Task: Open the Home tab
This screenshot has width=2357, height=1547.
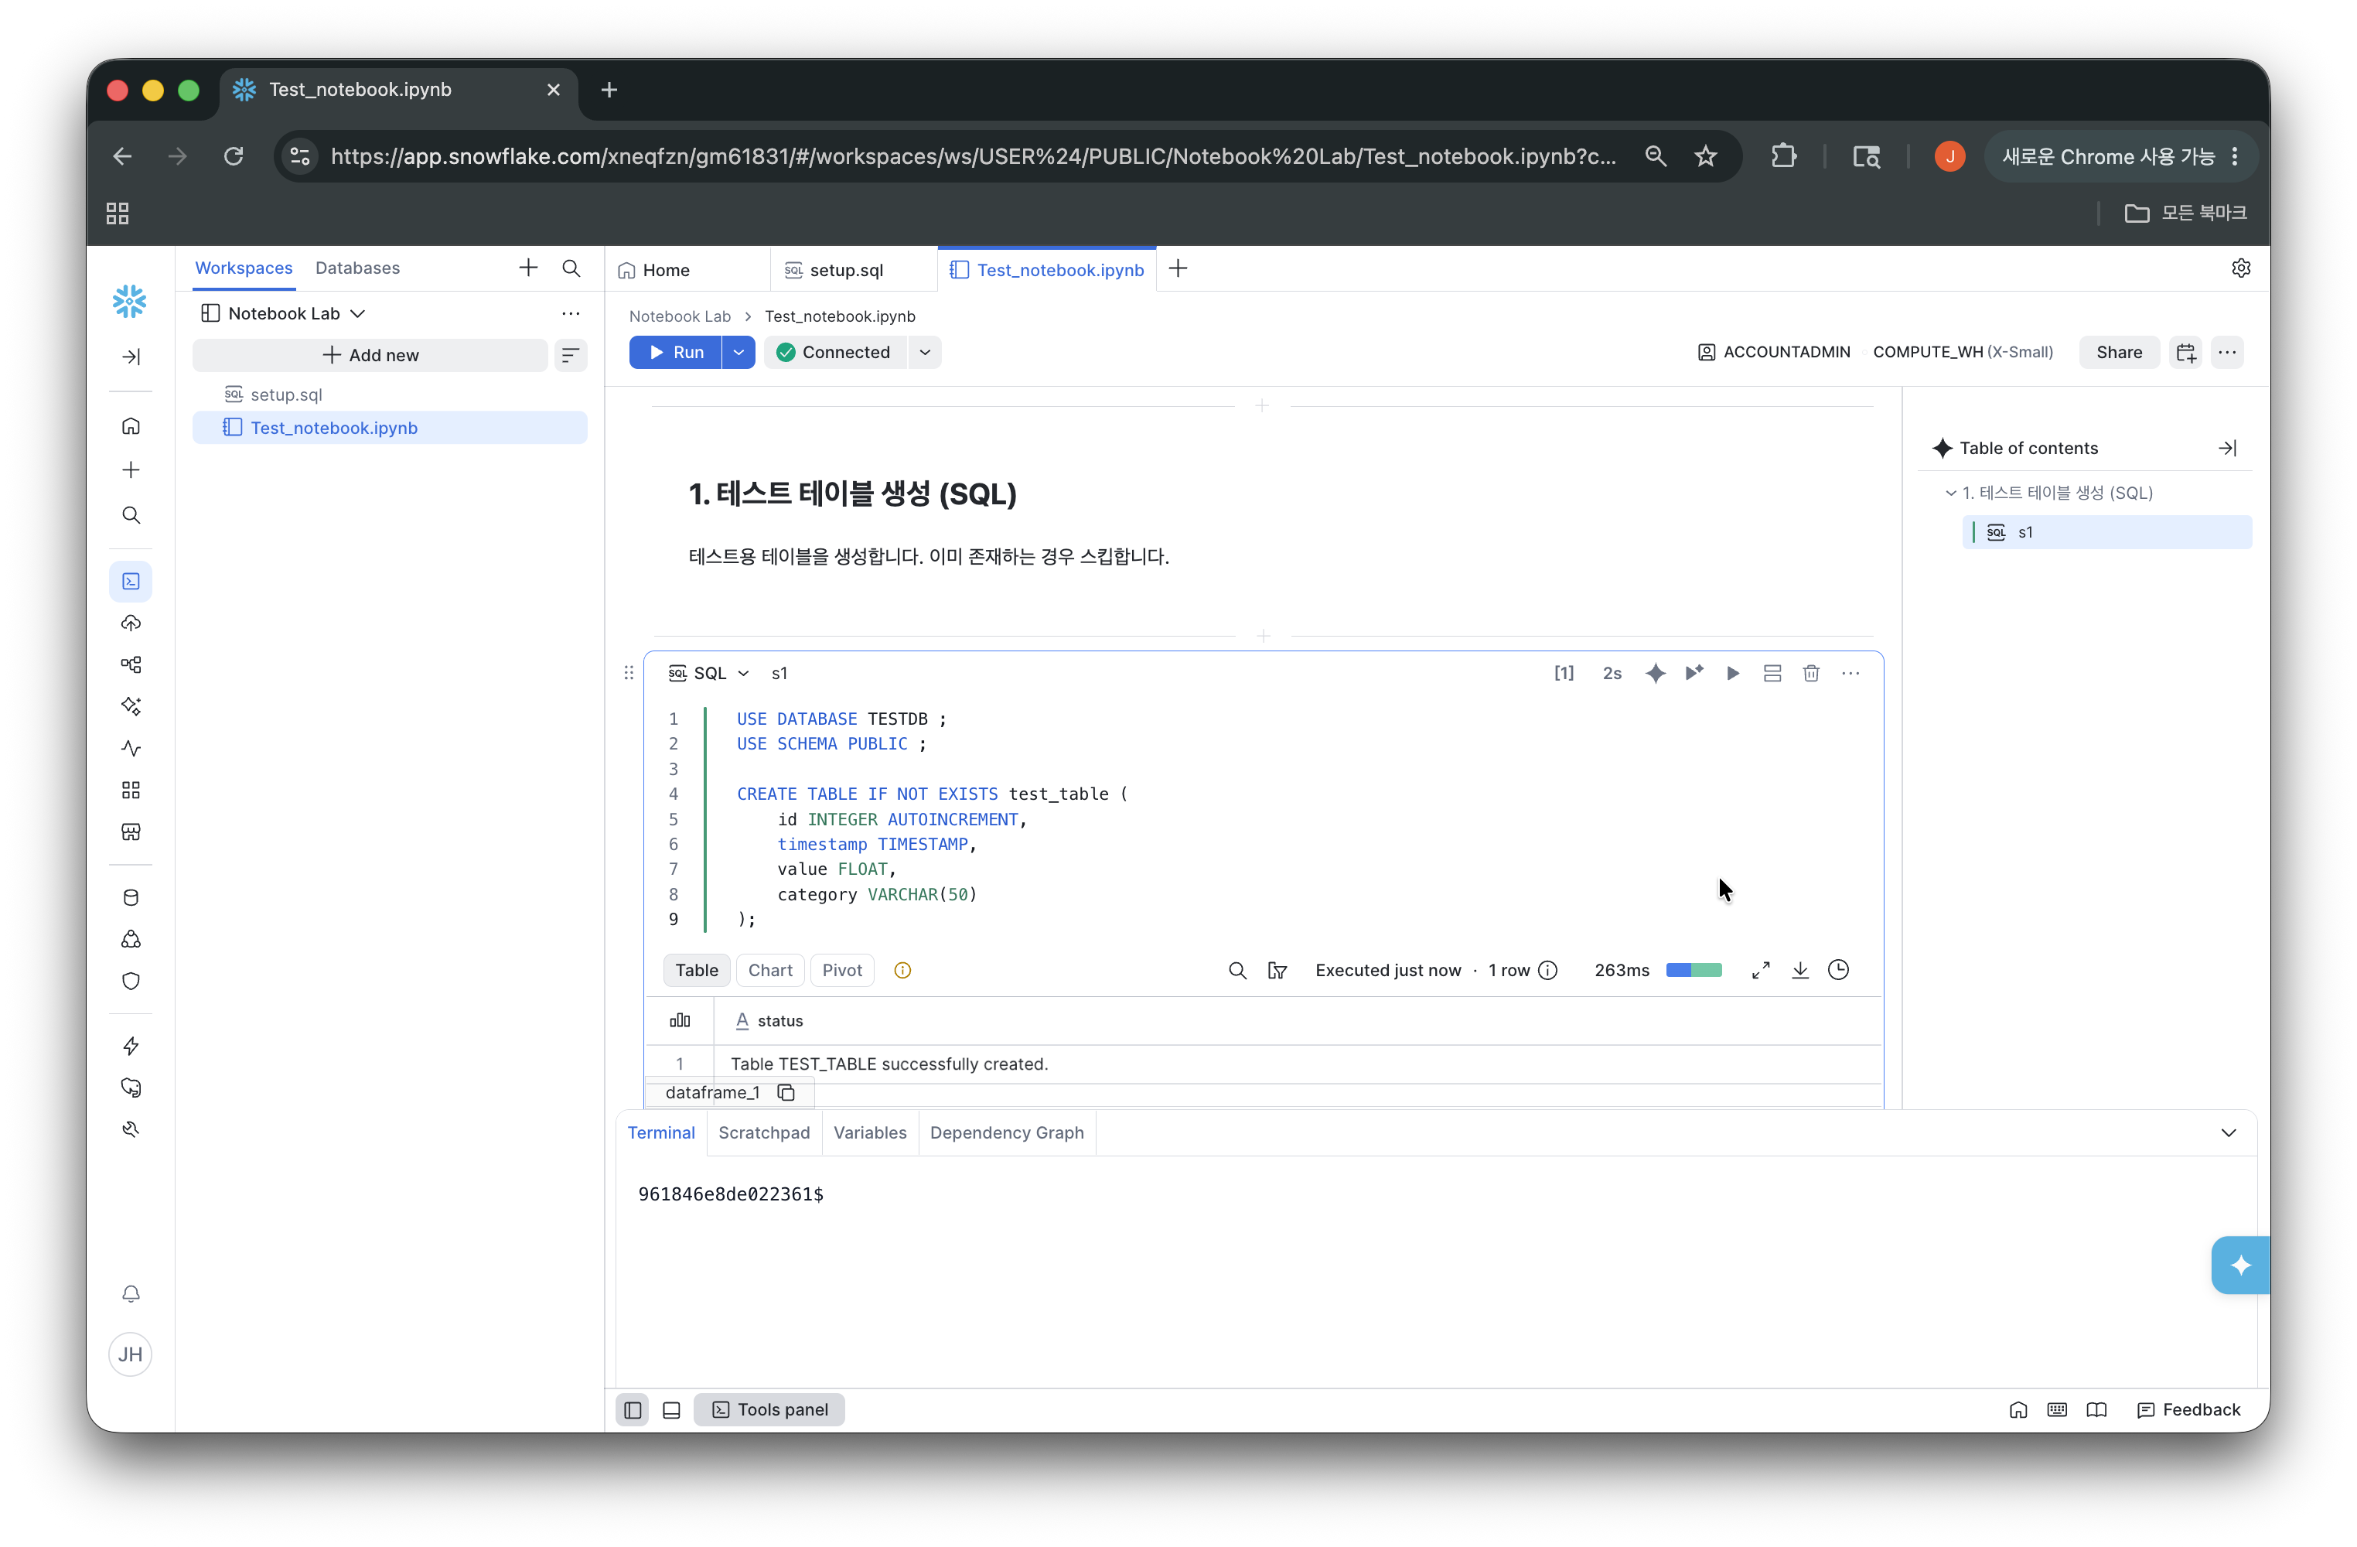Action: coord(666,271)
